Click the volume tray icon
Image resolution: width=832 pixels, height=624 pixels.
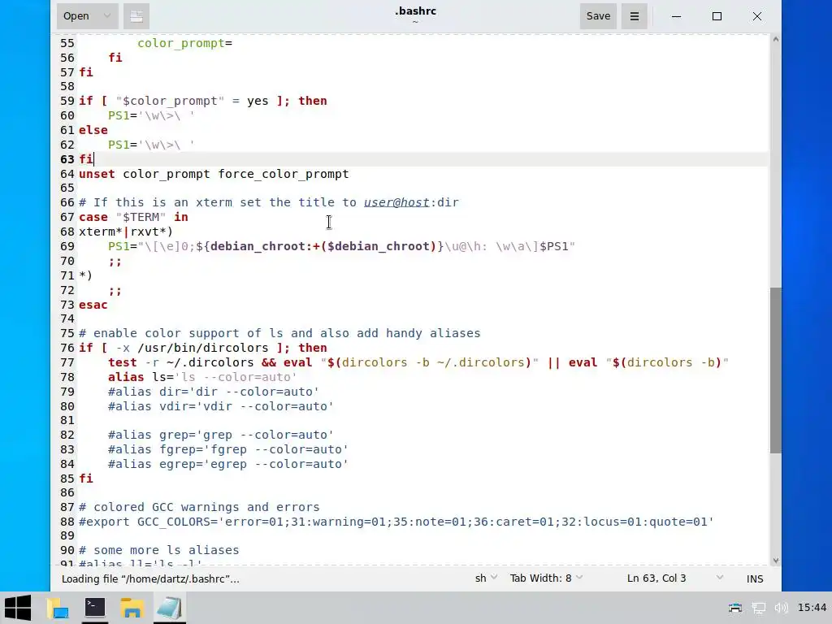(781, 608)
